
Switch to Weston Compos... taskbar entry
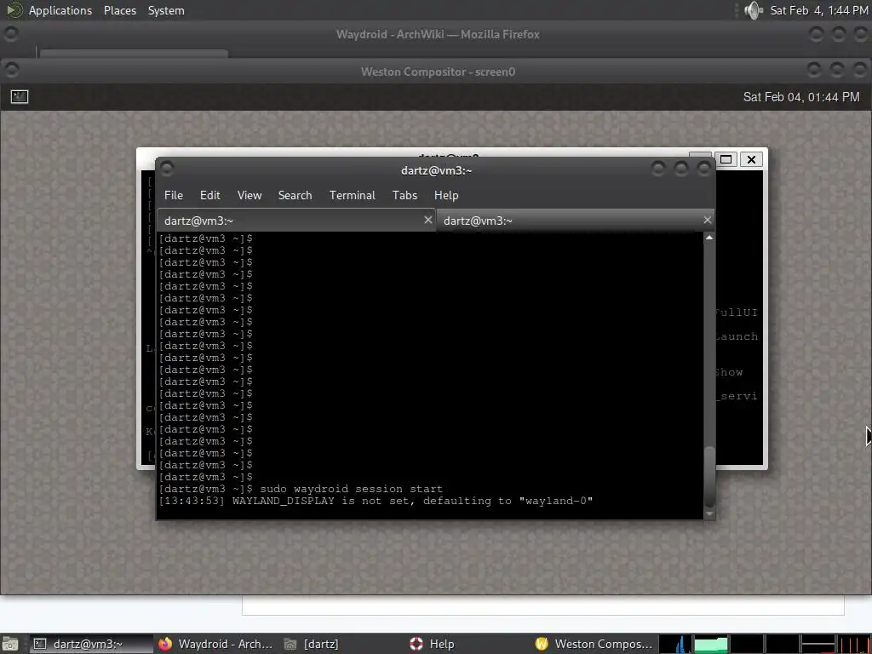pos(593,644)
